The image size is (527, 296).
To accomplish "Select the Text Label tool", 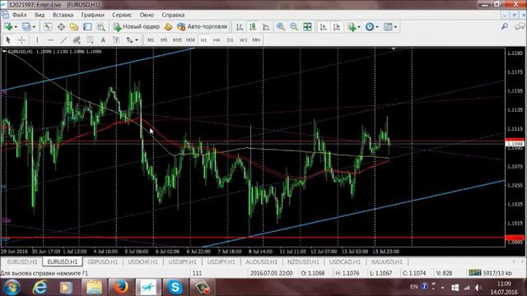I will 116,40.
